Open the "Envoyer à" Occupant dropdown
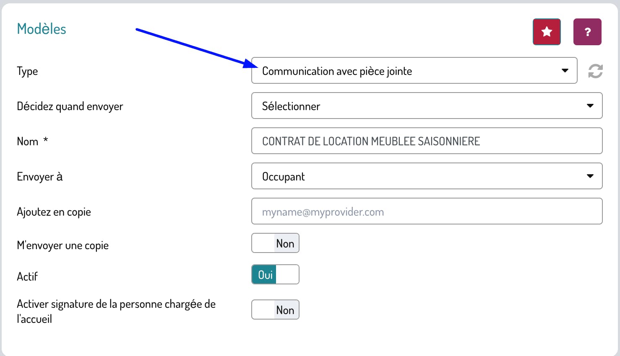Screen dimensions: 620x356 427,176
